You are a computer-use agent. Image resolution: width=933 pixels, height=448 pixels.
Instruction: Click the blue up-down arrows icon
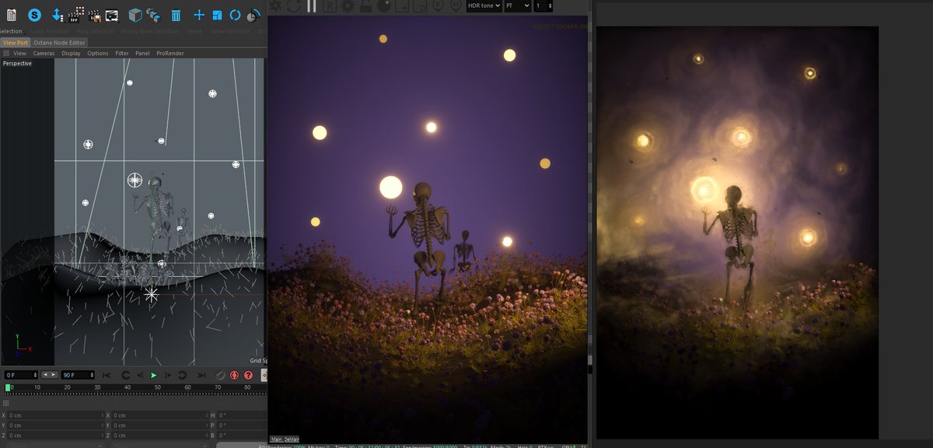tap(57, 14)
